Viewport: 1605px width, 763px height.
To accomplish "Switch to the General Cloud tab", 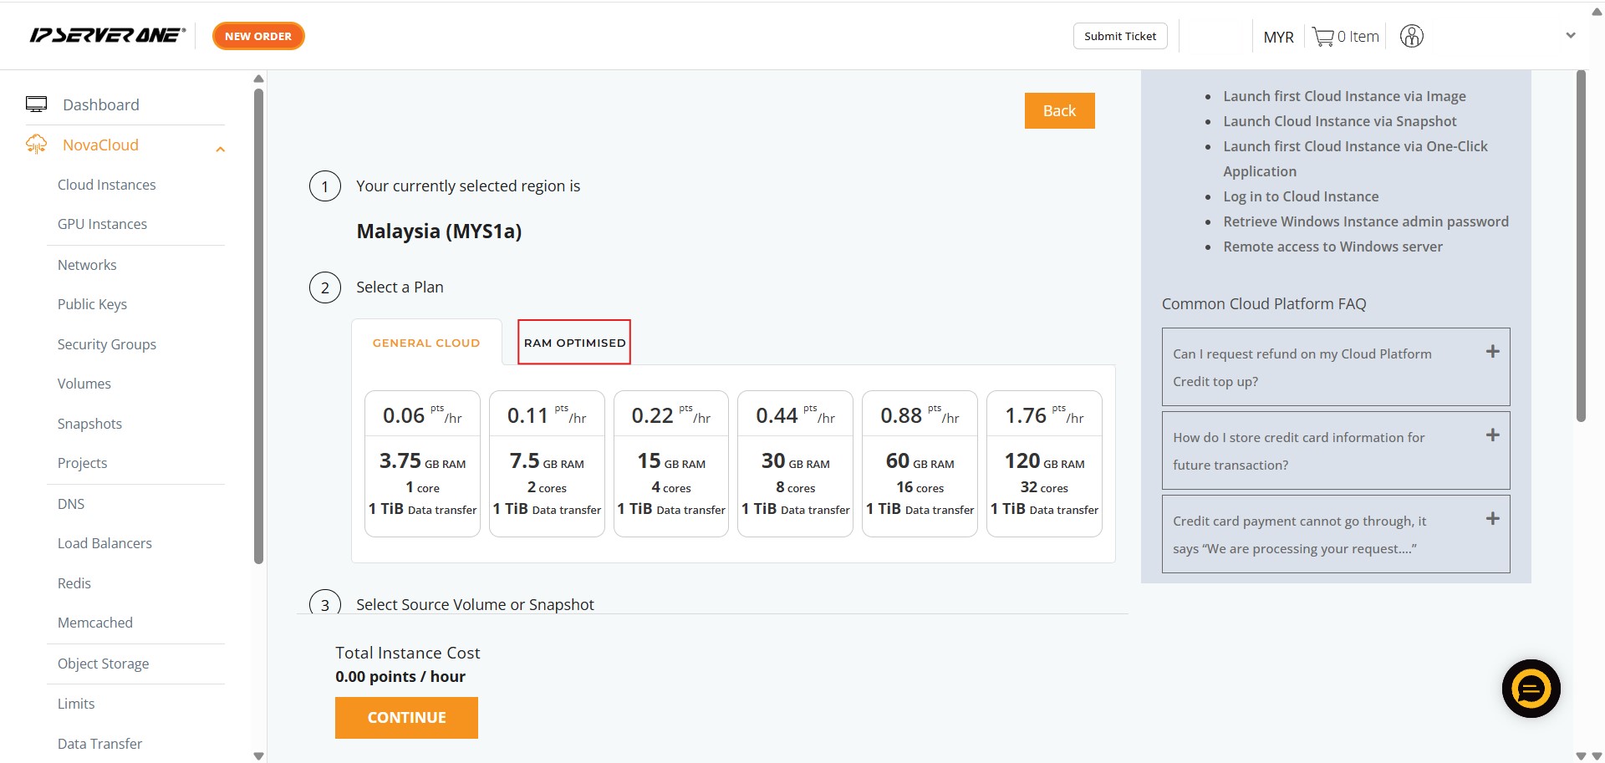I will [426, 343].
